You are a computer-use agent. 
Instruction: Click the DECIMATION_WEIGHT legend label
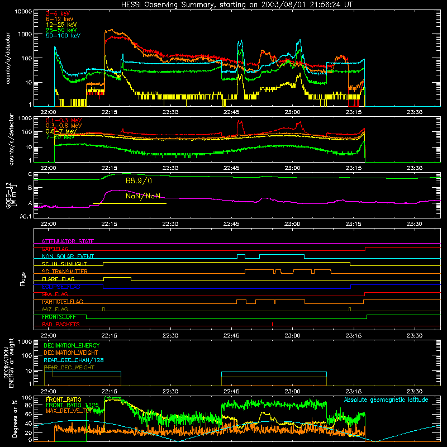(x=71, y=353)
